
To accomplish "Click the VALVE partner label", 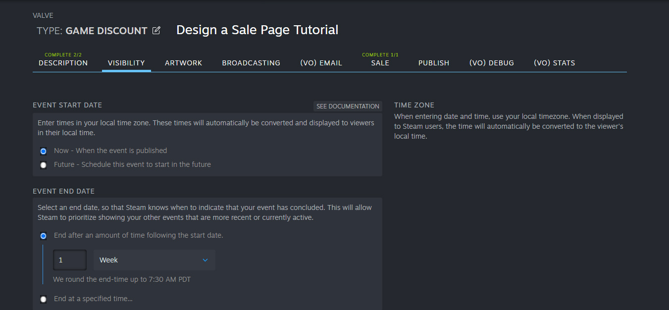I will (43, 15).
